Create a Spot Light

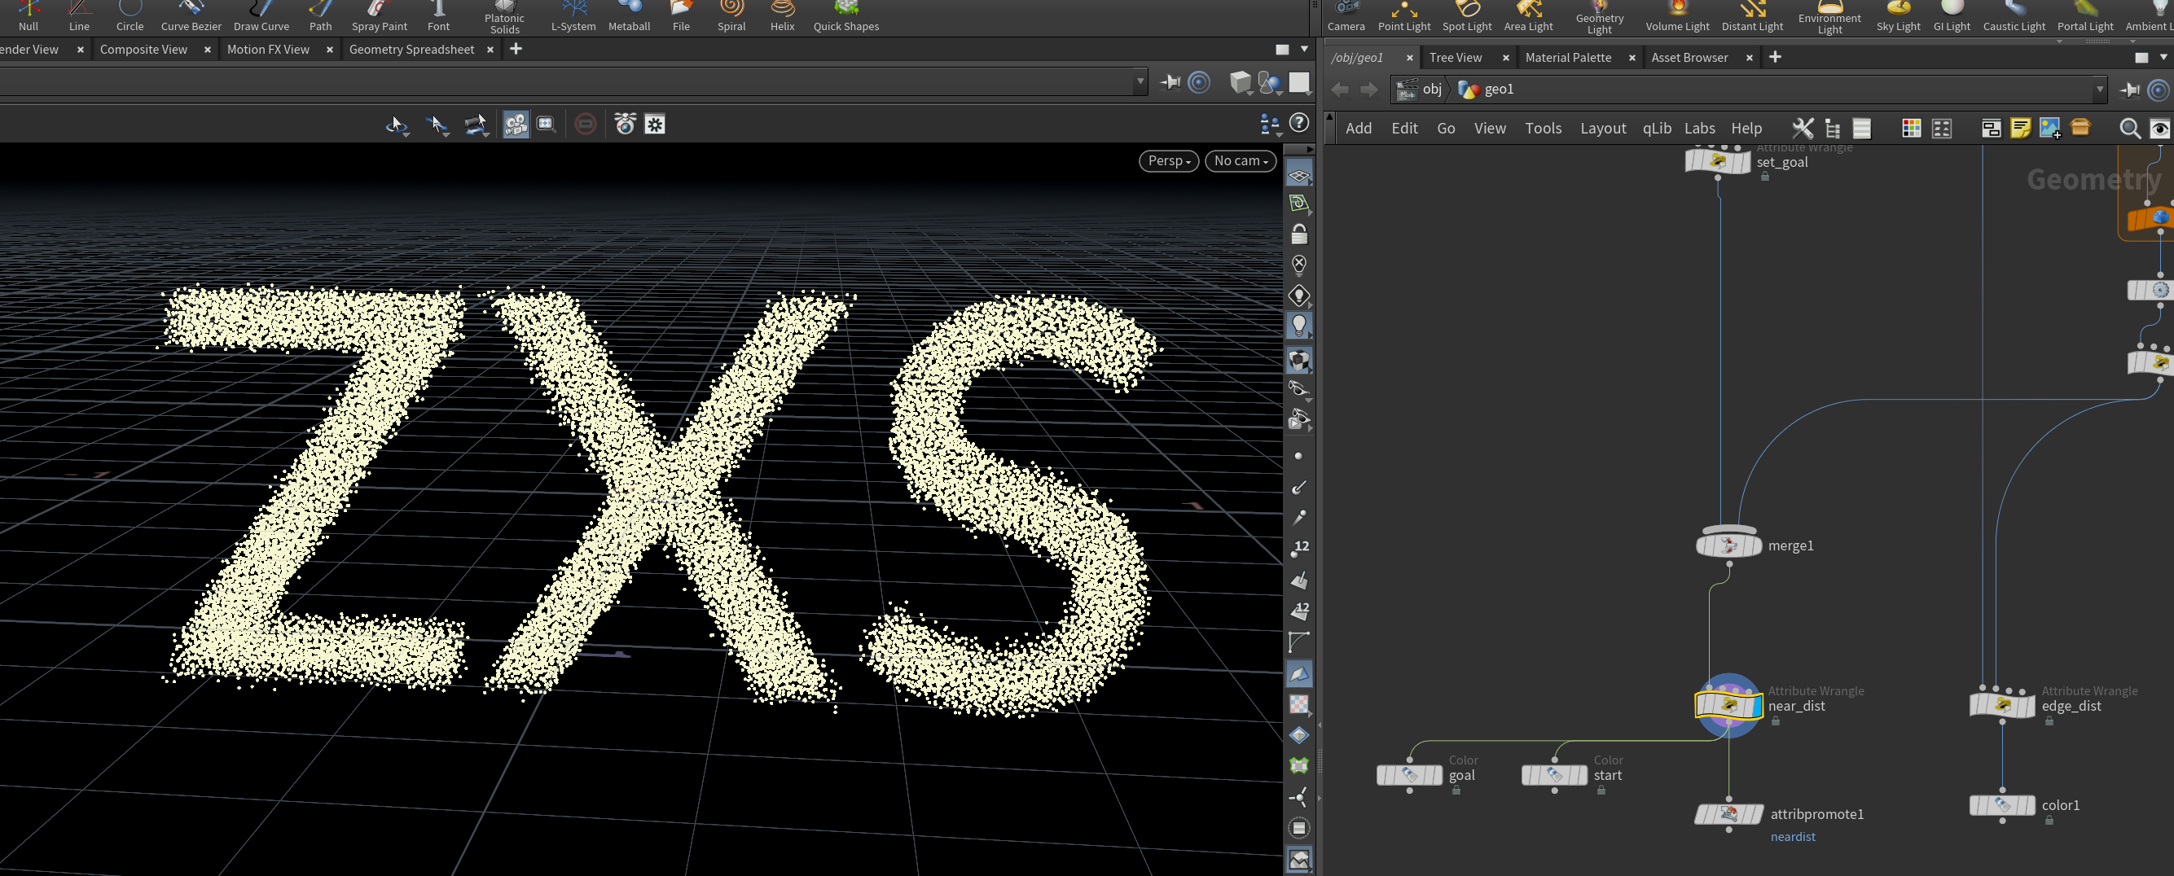pyautogui.click(x=1467, y=16)
